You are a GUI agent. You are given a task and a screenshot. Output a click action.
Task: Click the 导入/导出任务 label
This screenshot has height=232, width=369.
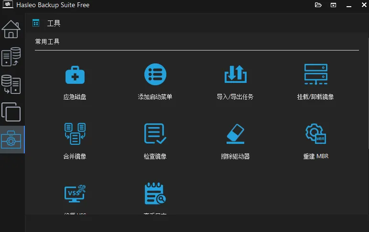[x=235, y=97]
